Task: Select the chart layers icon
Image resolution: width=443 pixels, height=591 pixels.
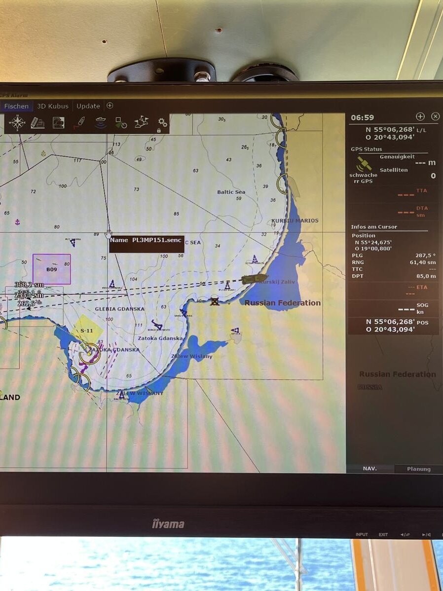Action: (58, 123)
